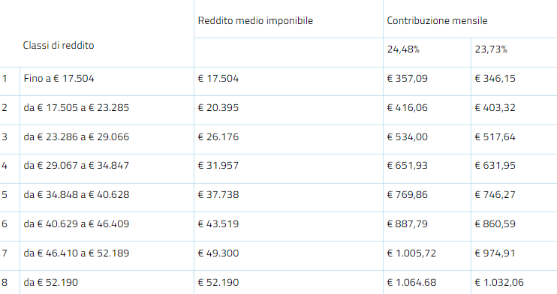The height and width of the screenshot is (294, 557).
Task: Select the contribution € 357,09 in row 1
Action: coord(407,79)
